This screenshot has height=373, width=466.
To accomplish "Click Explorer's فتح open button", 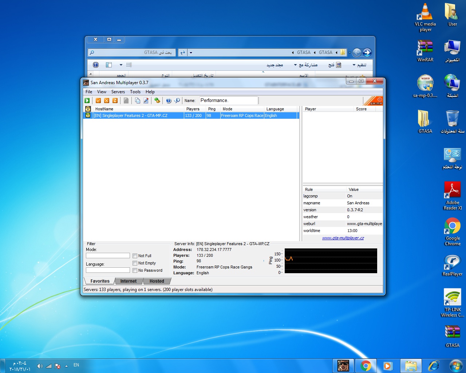I will 335,65.
